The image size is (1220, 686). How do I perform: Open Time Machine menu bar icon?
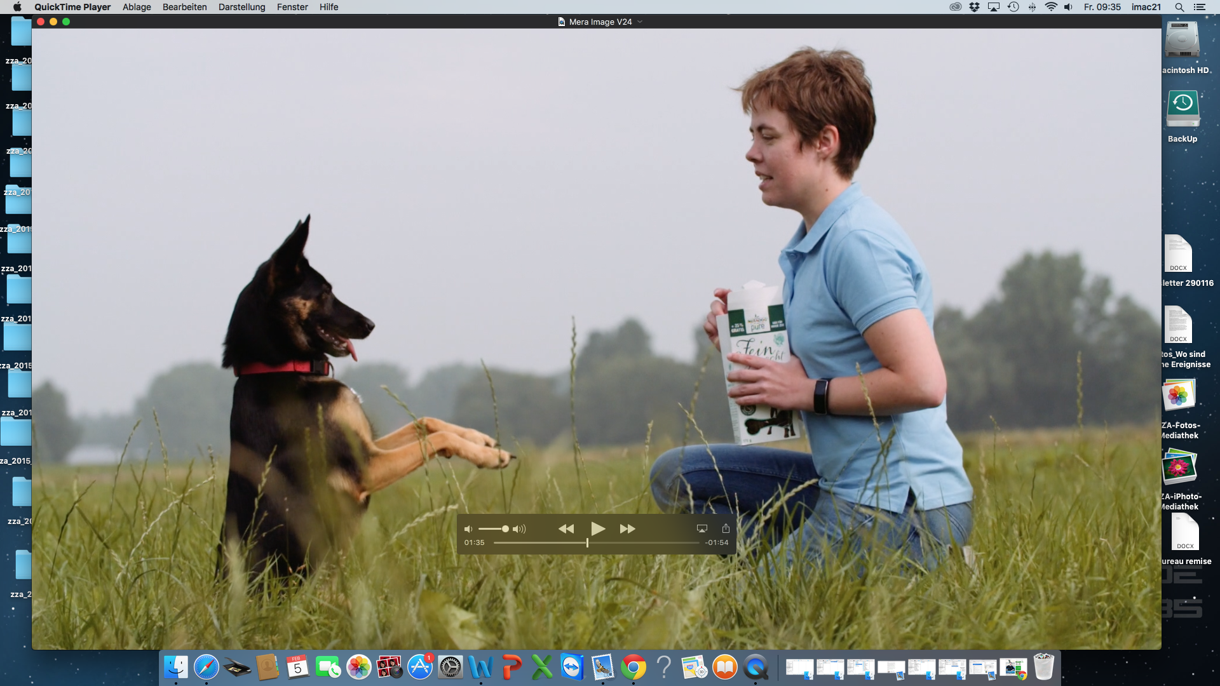(x=1013, y=7)
